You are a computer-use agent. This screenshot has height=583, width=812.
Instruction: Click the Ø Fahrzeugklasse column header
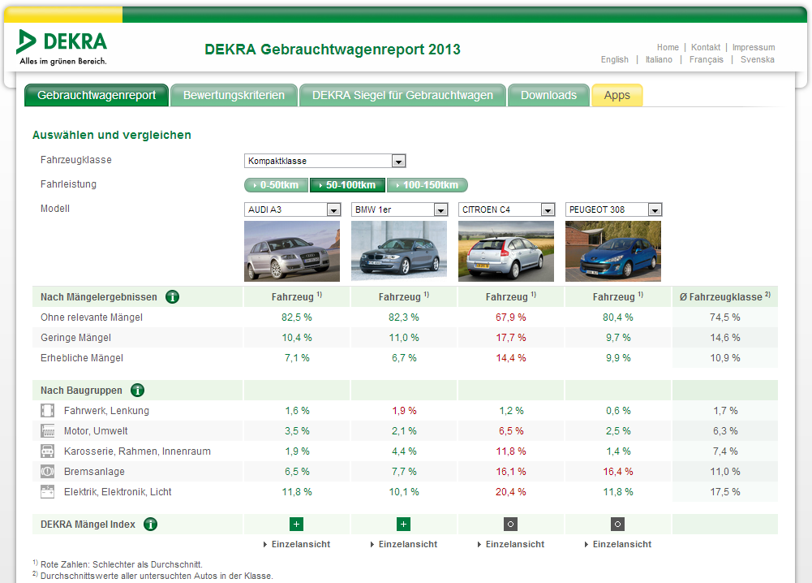pos(725,297)
